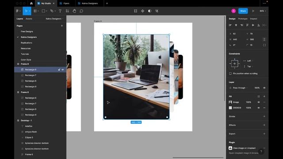Add an Export setting
The width and height of the screenshot is (283, 159).
tap(264, 134)
